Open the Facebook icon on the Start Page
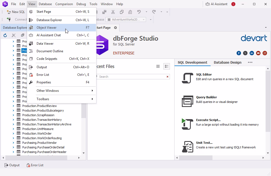The image size is (271, 176). coord(238,53)
